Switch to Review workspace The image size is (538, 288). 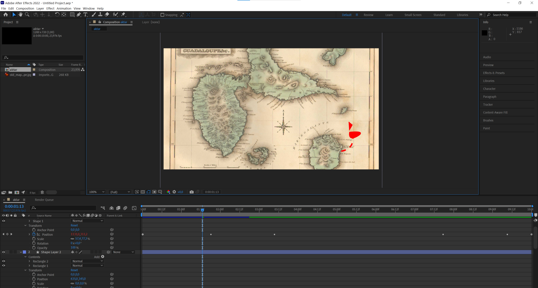[368, 15]
